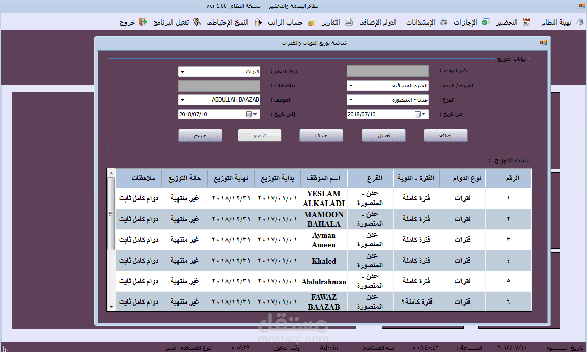Select MAMOON BAHALA row
This screenshot has height=352, width=587.
pyautogui.click(x=323, y=219)
